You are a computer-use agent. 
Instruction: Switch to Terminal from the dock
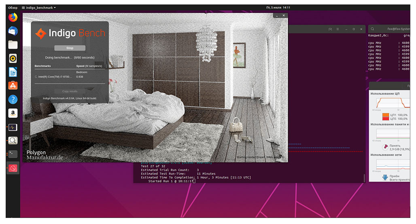[x=13, y=154]
